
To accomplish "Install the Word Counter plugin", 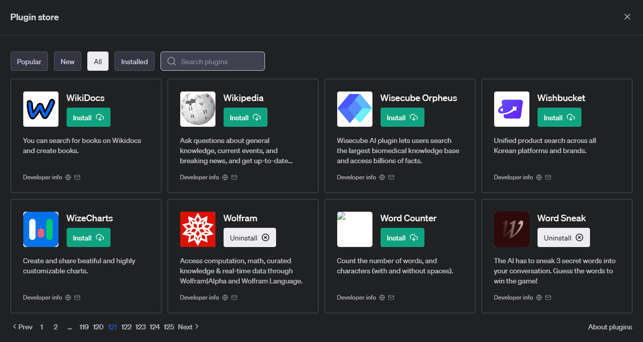I will coord(402,237).
